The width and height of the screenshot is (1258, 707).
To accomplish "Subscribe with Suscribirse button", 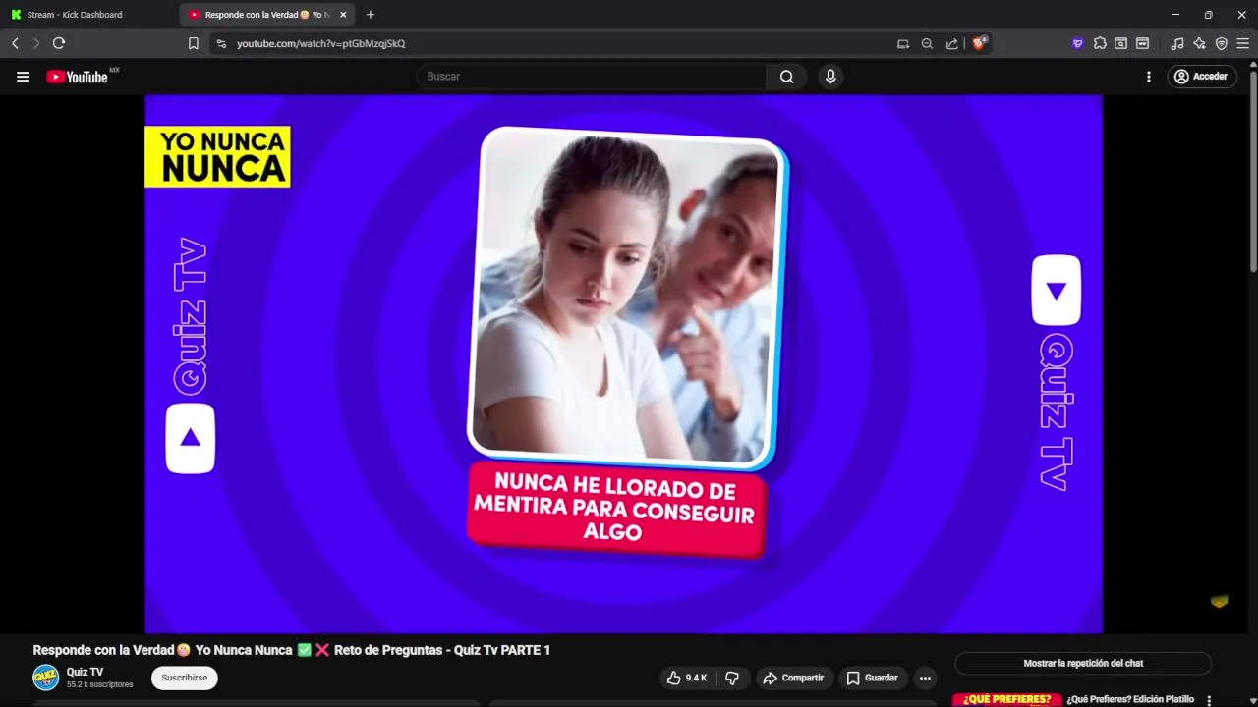I will click(x=185, y=678).
